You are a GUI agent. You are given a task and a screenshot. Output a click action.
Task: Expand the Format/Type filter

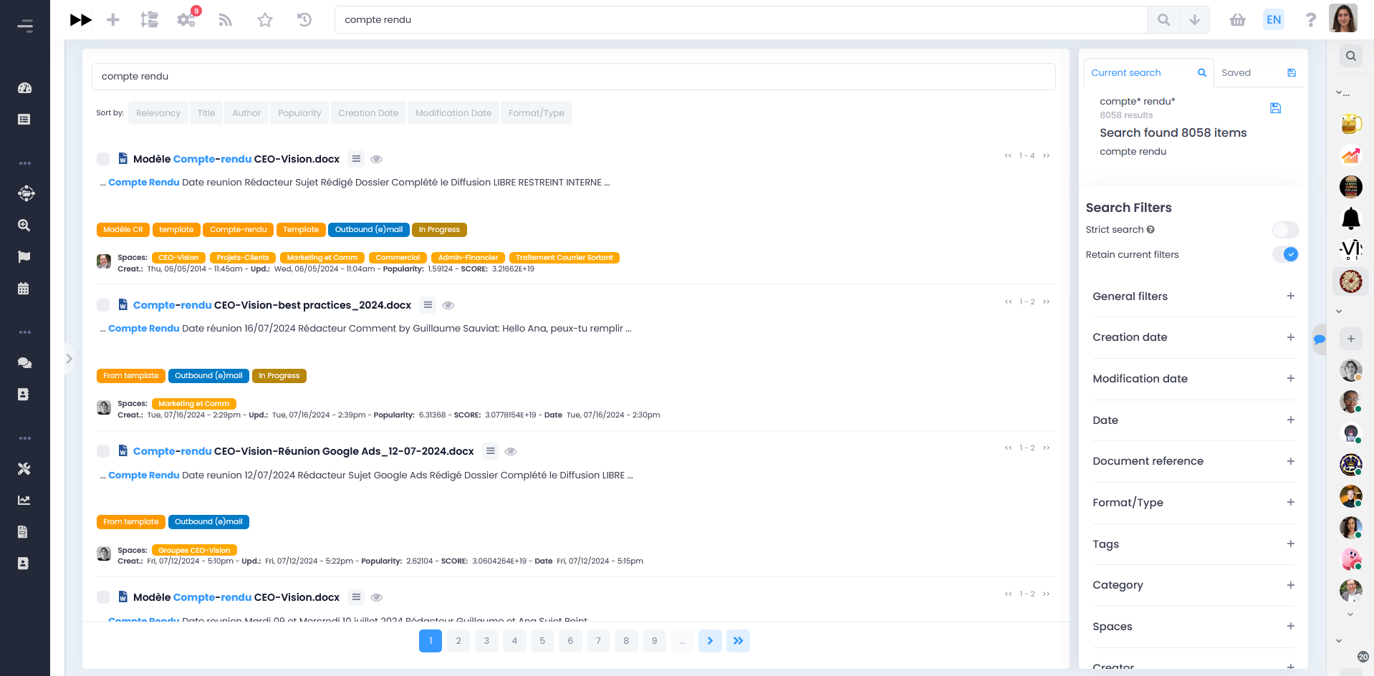click(x=1291, y=503)
